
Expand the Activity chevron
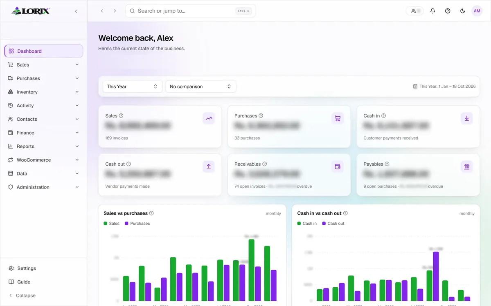coord(77,105)
